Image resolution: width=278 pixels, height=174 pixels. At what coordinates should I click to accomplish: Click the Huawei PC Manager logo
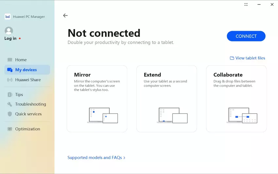point(8,17)
